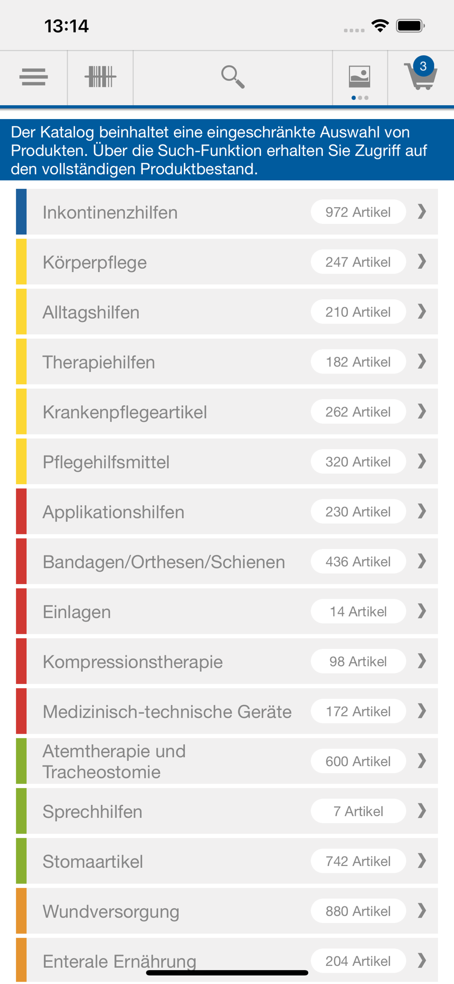Screen dimensions: 454x984
Task: Expand Inkontinenzhilfen with its chevron arrow
Action: pos(422,212)
